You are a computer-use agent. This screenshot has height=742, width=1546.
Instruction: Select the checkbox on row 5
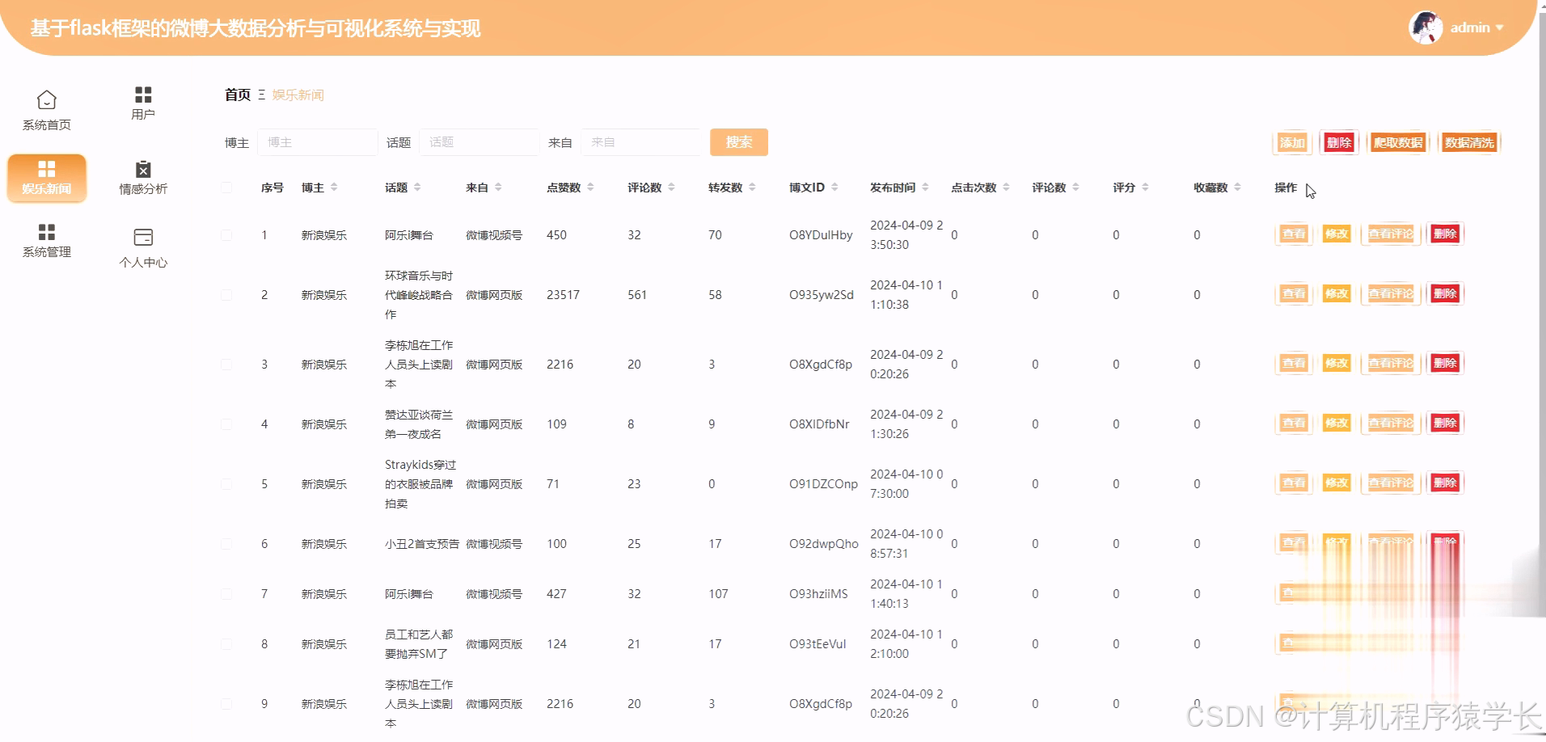(x=226, y=484)
